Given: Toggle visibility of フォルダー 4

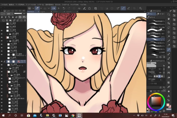Looking at the screenshot, I should pyautogui.click(x=2, y=68).
